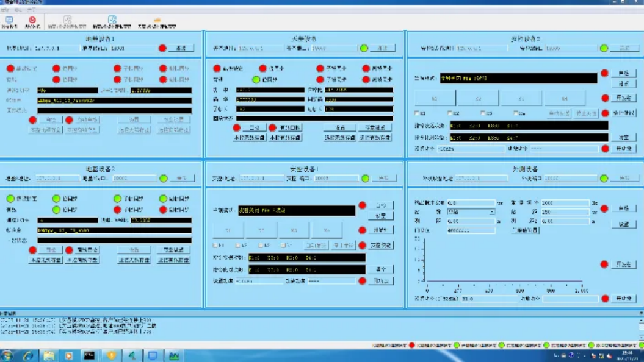
Task: Click the blue monitor icon in the toolbar
Action: point(9,20)
